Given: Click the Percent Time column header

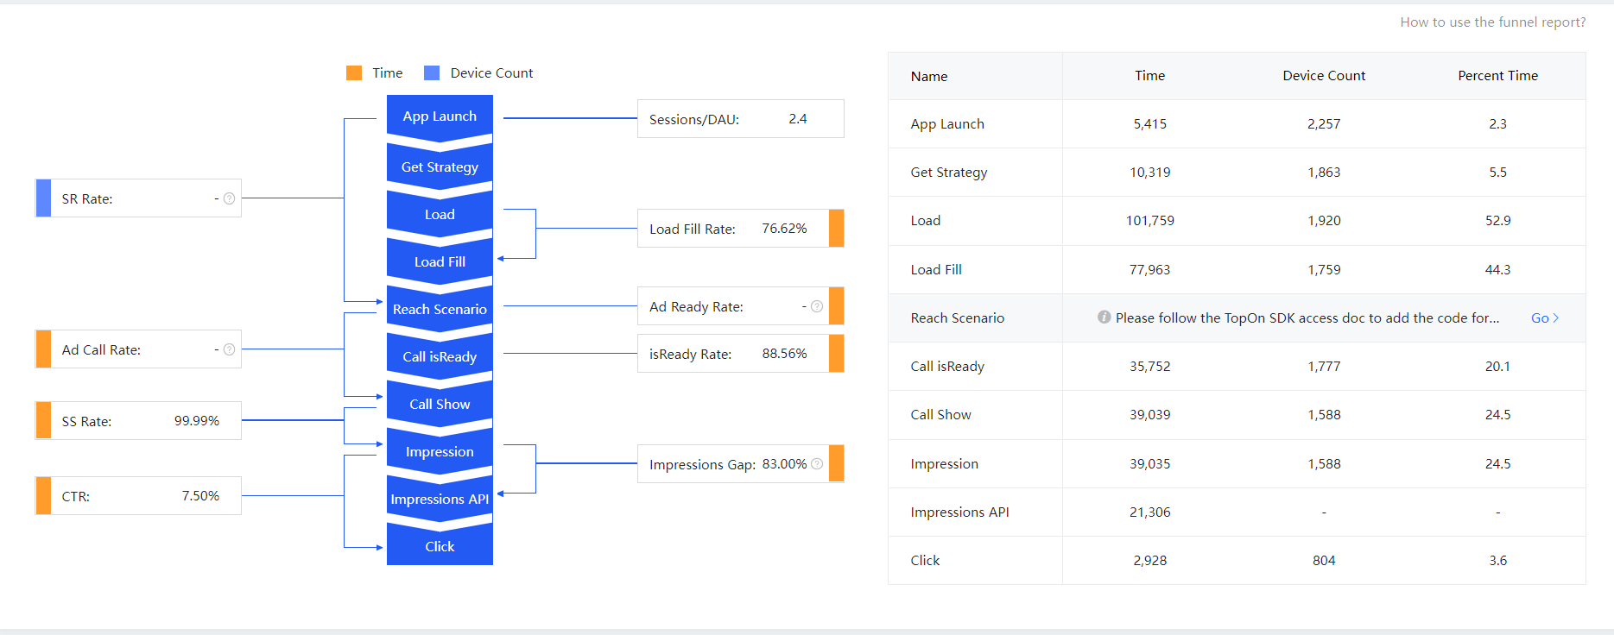Looking at the screenshot, I should click(1498, 76).
